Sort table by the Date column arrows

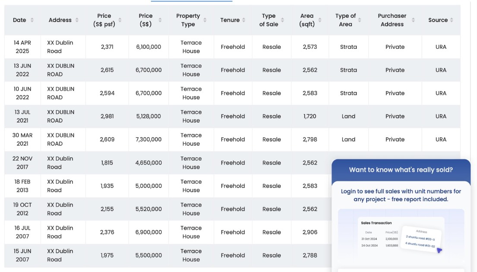point(32,20)
